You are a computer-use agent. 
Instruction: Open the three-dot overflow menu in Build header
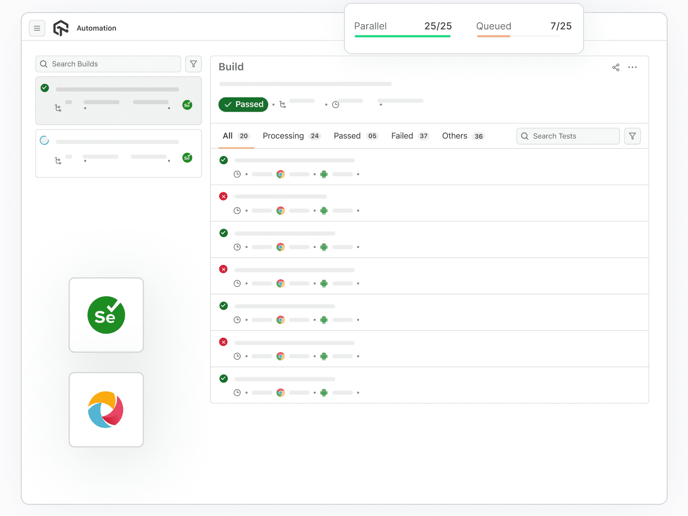click(632, 67)
